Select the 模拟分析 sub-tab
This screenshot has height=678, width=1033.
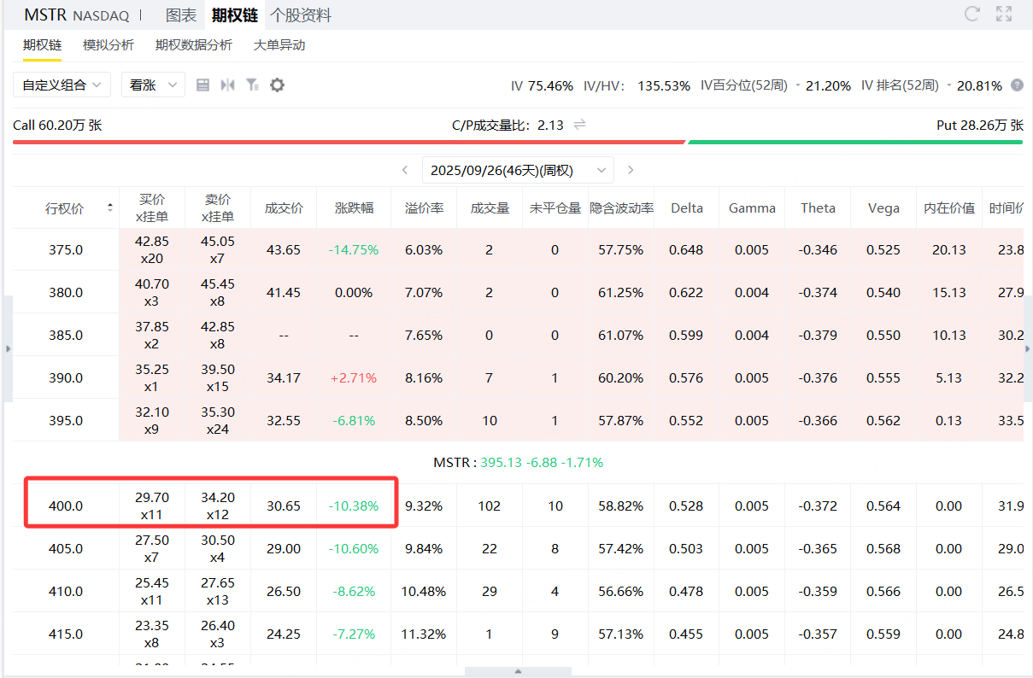tap(109, 45)
